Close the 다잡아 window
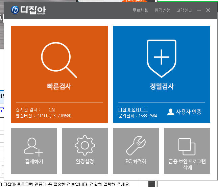Image resolution: width=218 pixels, height=187 pixels. pos(208,10)
